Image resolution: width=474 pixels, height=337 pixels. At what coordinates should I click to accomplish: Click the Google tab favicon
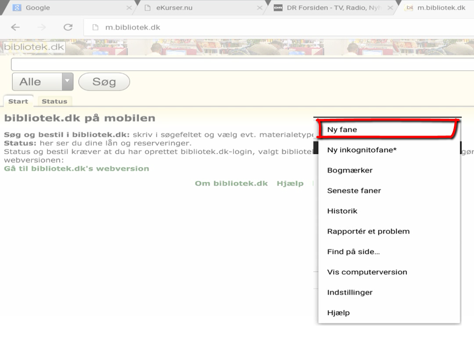point(17,7)
